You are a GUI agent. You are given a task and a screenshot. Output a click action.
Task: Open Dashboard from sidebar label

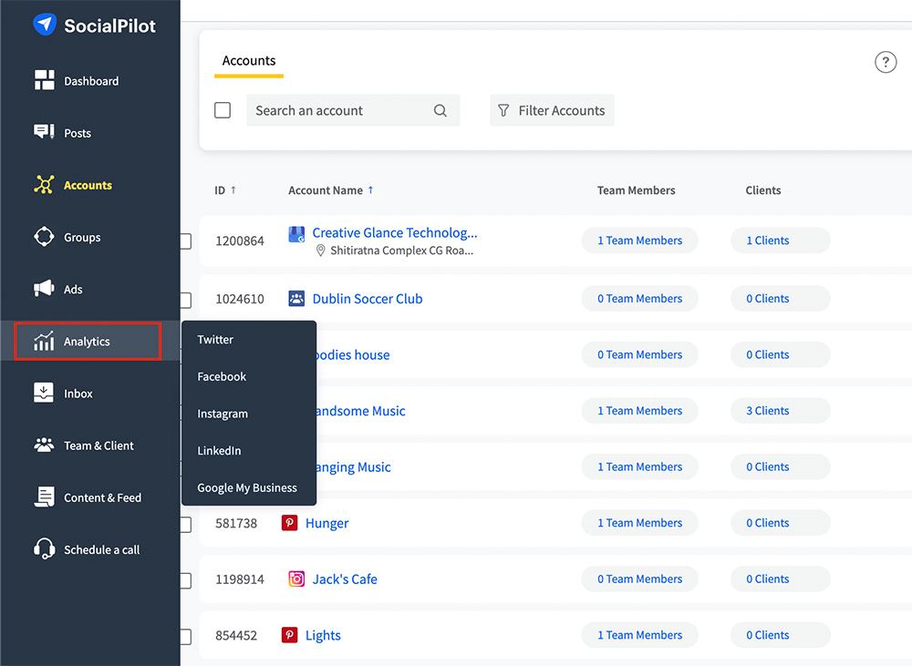point(91,81)
